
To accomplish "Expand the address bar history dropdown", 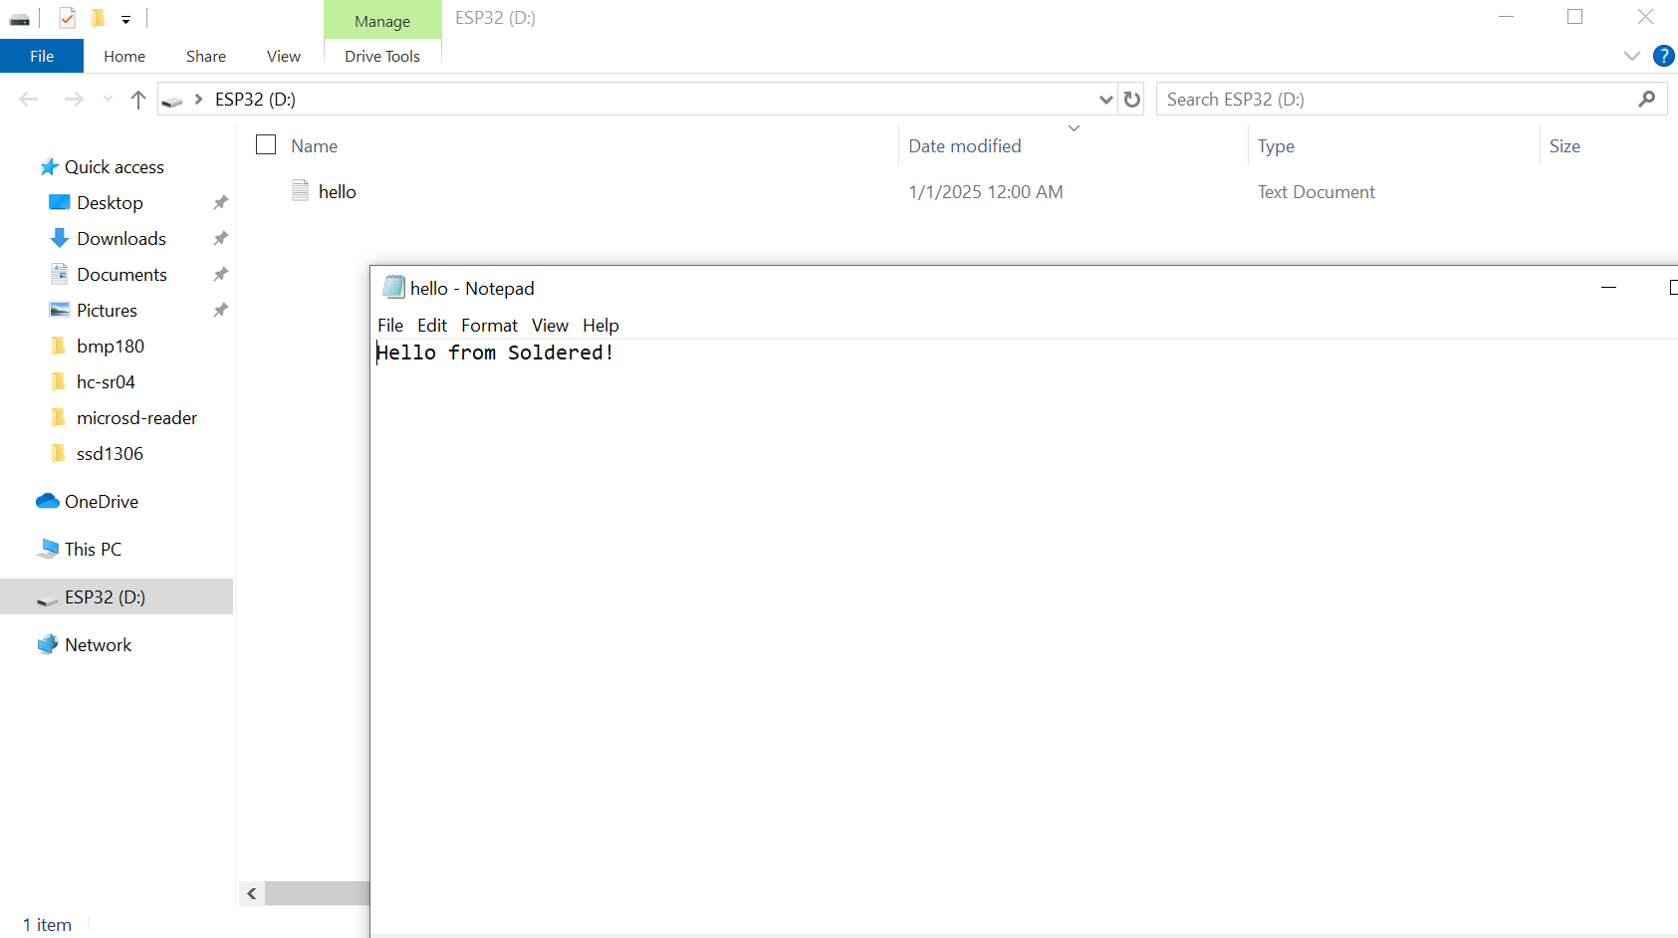I will pyautogui.click(x=1105, y=100).
